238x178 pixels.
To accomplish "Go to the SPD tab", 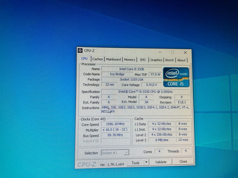I will point(143,60).
